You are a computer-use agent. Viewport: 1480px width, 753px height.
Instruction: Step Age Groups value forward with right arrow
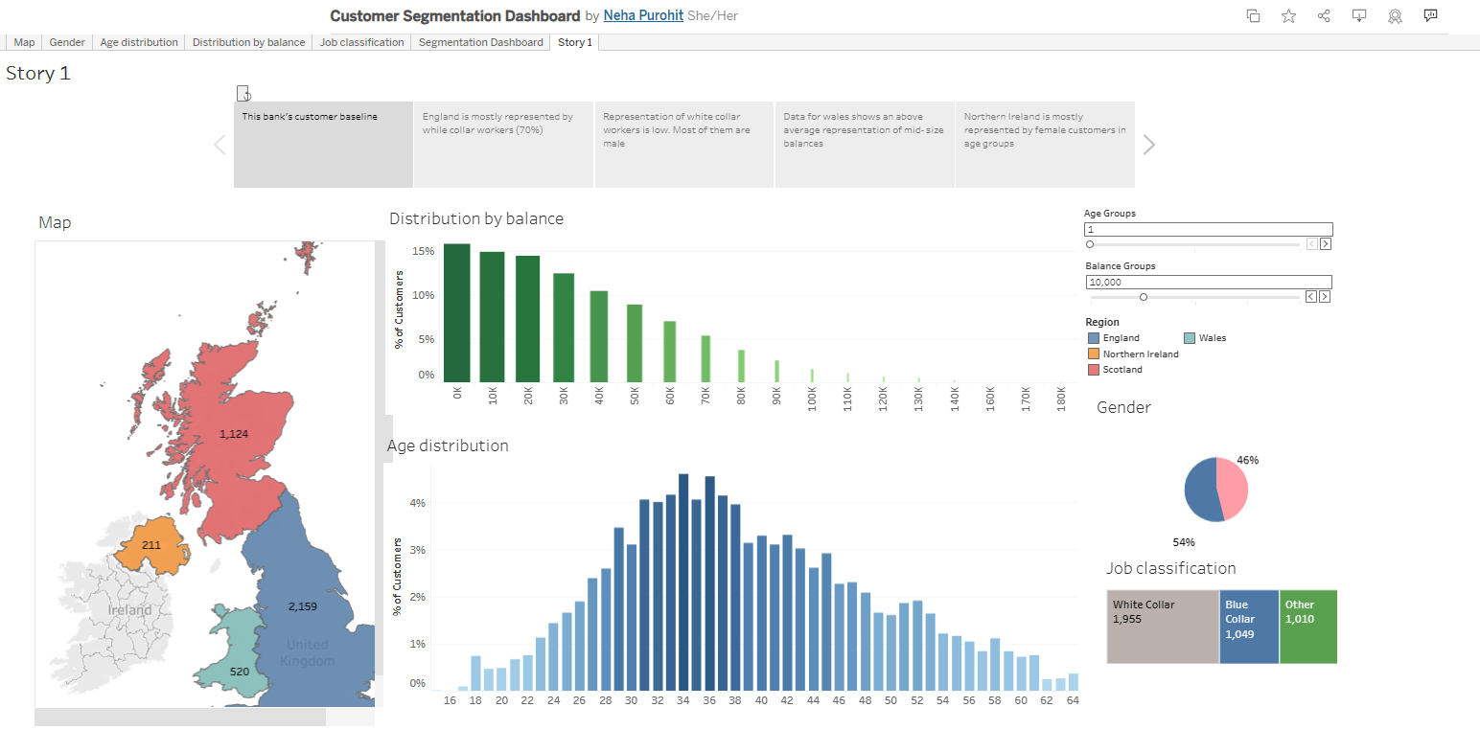(1326, 244)
